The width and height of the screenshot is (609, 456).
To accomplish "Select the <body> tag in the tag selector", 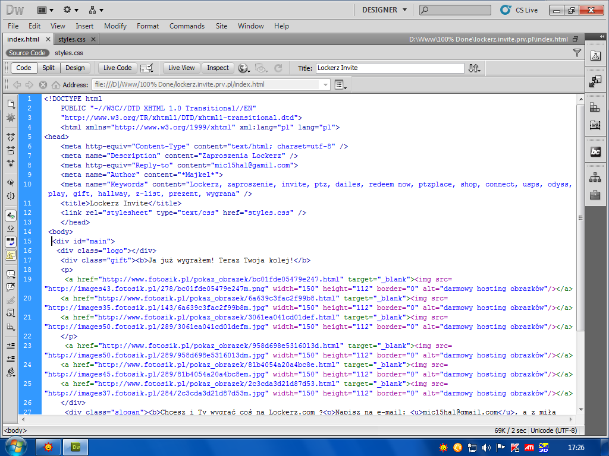I will click(15, 430).
